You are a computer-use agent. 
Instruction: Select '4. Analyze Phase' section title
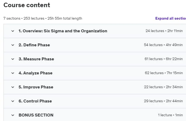[35, 73]
